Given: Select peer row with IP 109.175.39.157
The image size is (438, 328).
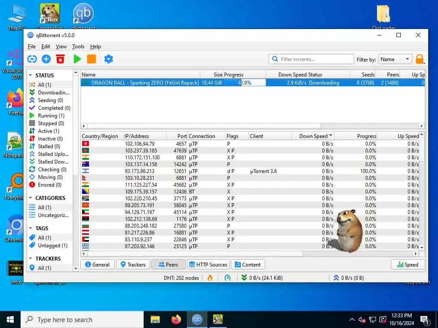Looking at the screenshot, I should coord(250,192).
